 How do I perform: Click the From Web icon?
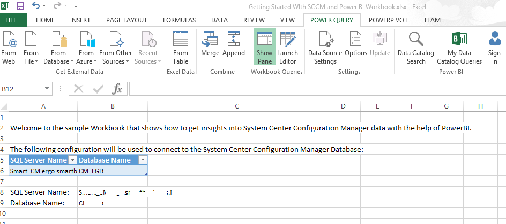coord(9,48)
